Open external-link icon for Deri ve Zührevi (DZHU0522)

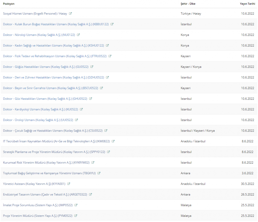pyautogui.click(x=107, y=77)
